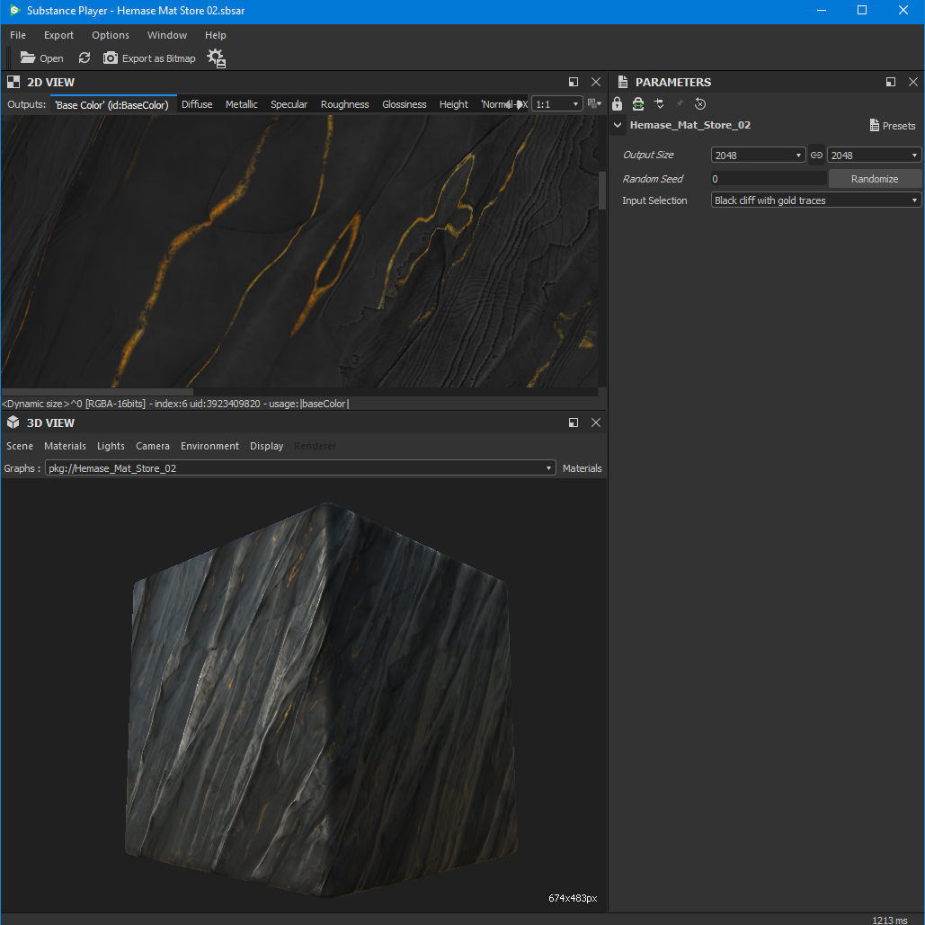
Task: Float the PARAMETERS panel
Action: point(890,82)
